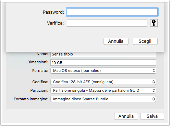Click the Nome: label
The width and height of the screenshot is (170, 126).
click(42, 54)
